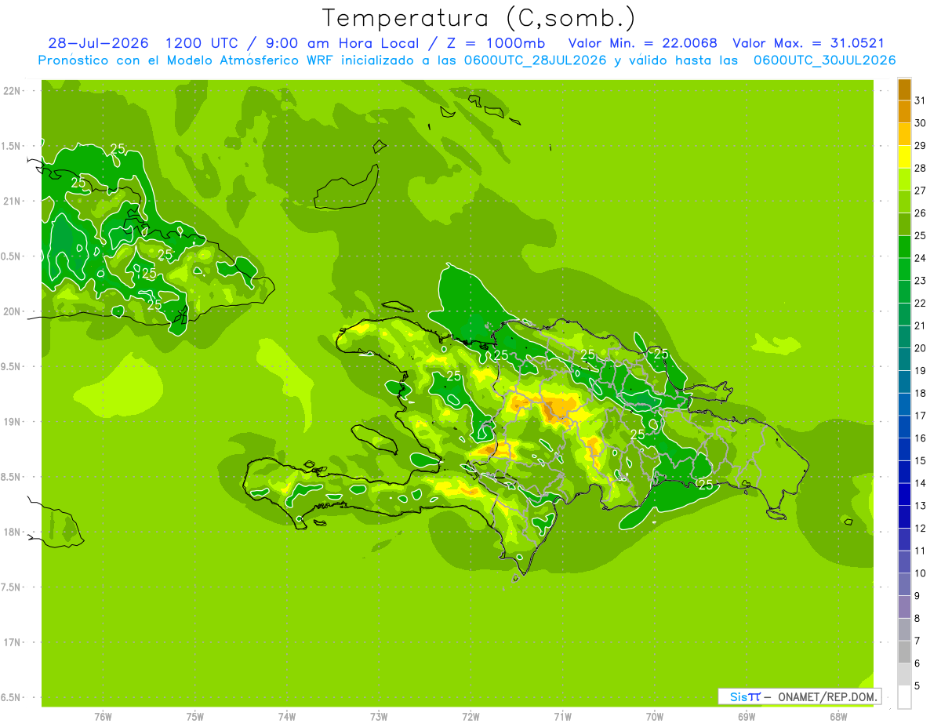Click the WRF model initialization description line
The height and width of the screenshot is (727, 941).
(467, 60)
